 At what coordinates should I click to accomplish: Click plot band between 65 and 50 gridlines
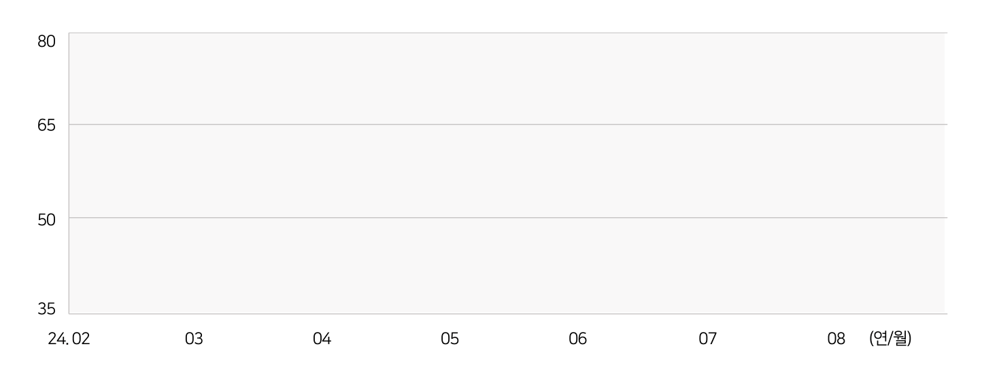507,171
